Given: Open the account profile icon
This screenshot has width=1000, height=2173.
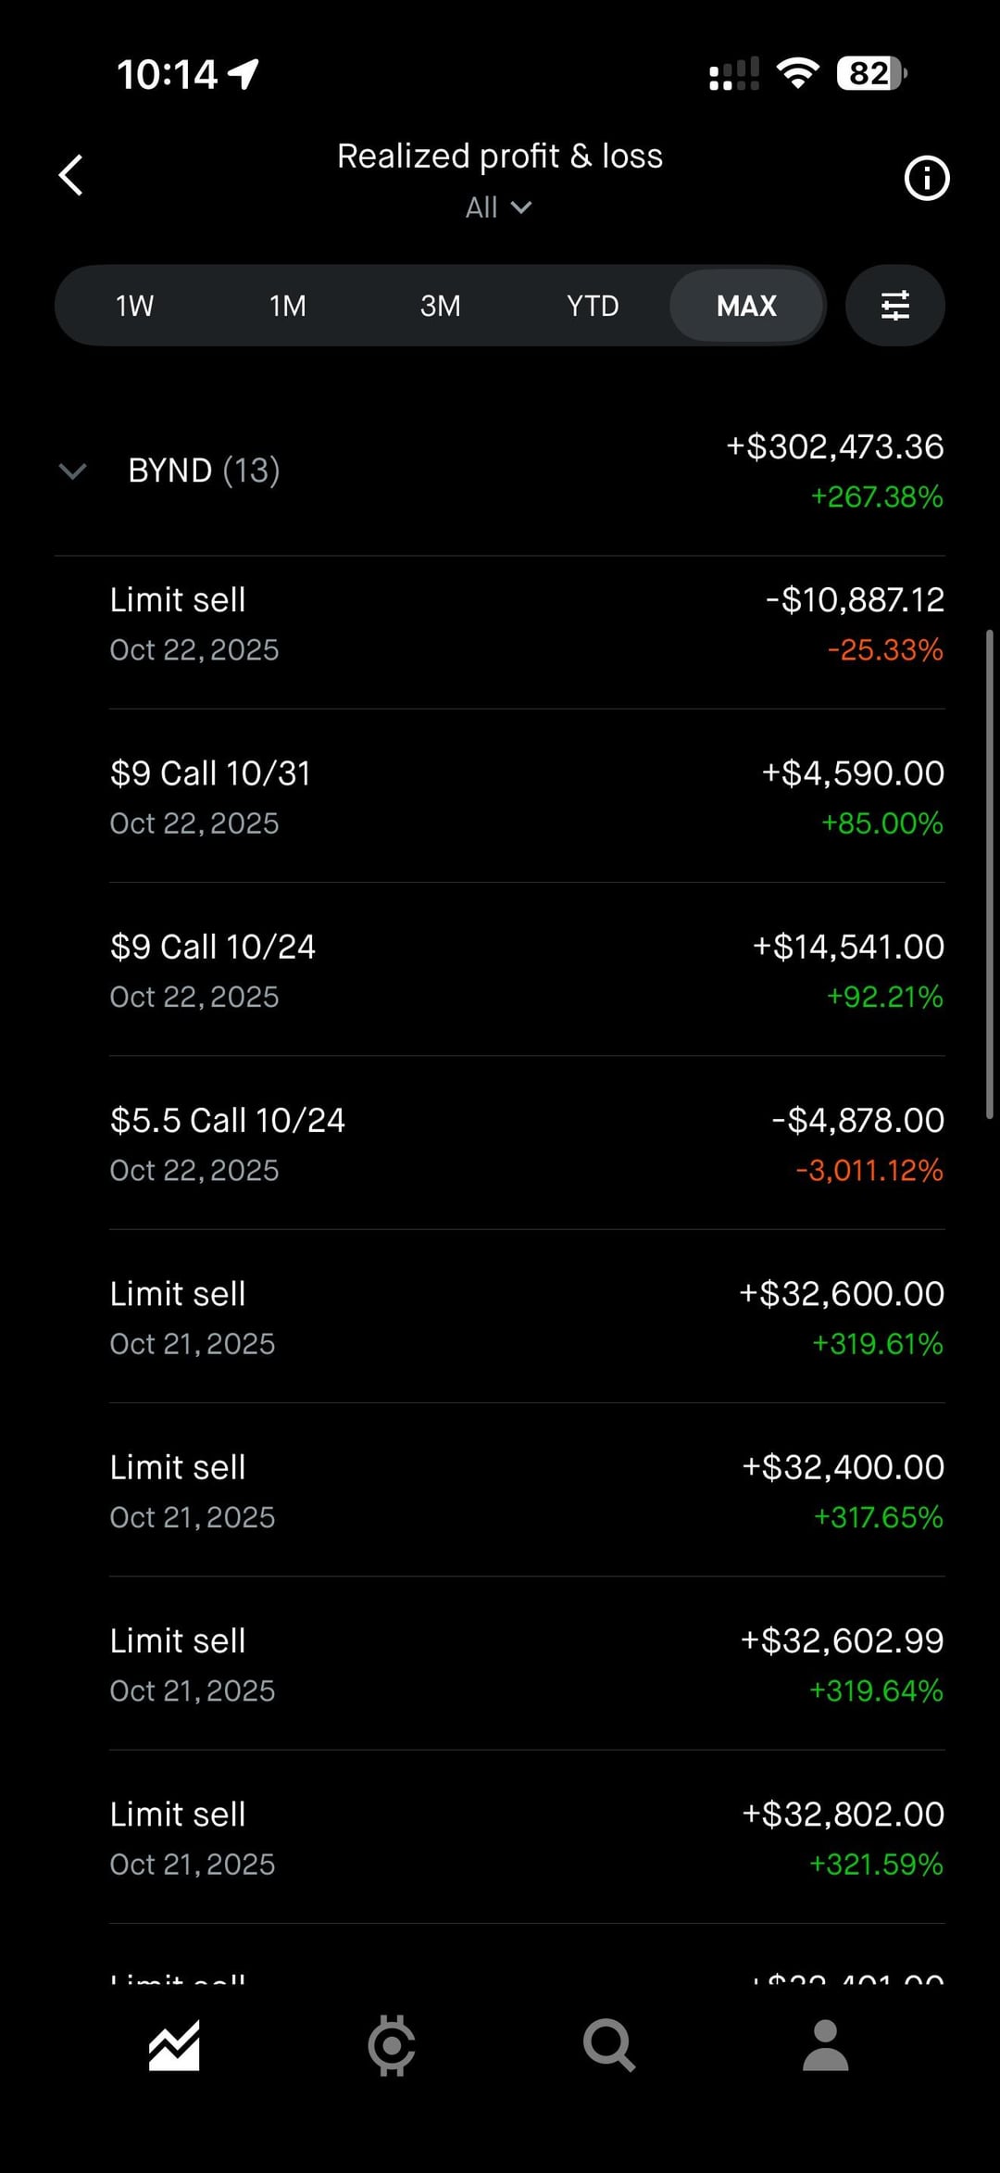Looking at the screenshot, I should 825,2045.
